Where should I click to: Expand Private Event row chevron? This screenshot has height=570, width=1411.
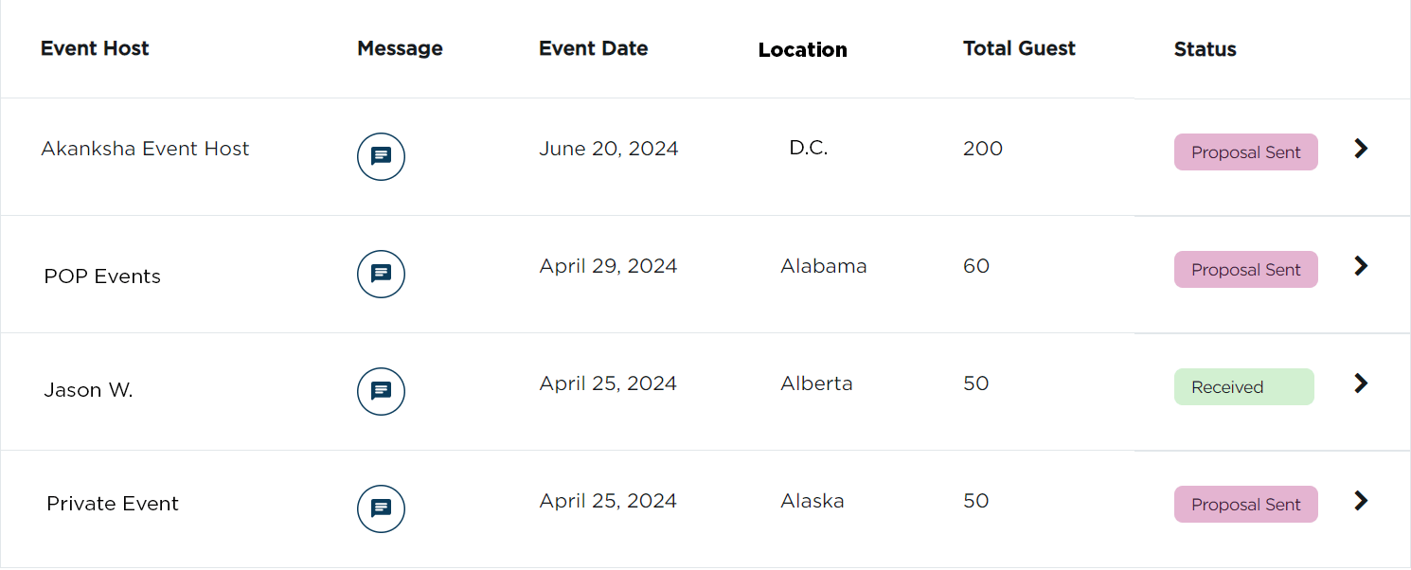[x=1361, y=501]
